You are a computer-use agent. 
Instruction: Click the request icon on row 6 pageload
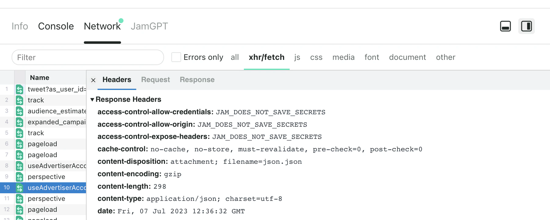[20, 144]
